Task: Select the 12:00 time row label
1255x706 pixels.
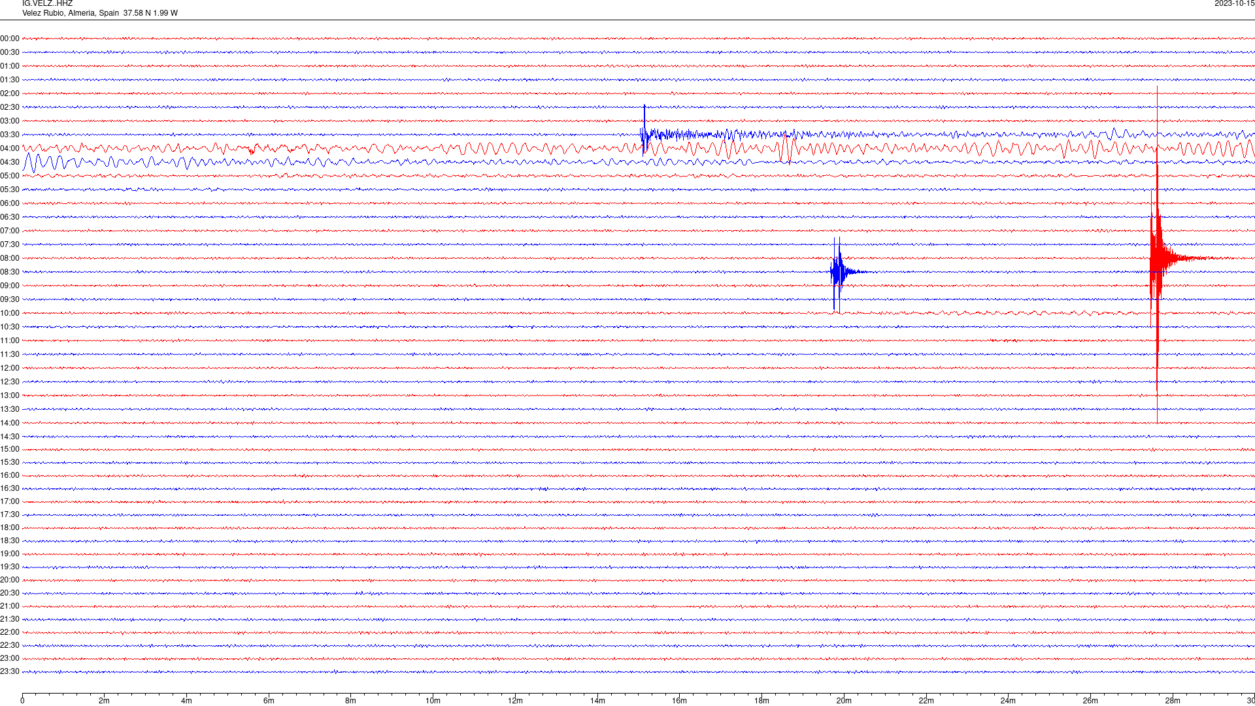Action: [10, 369]
